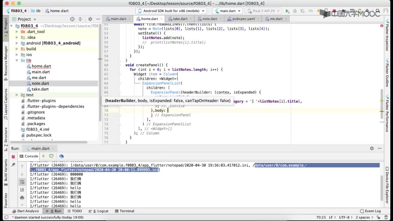
Task: Expand the ios folder
Action: coord(17,55)
